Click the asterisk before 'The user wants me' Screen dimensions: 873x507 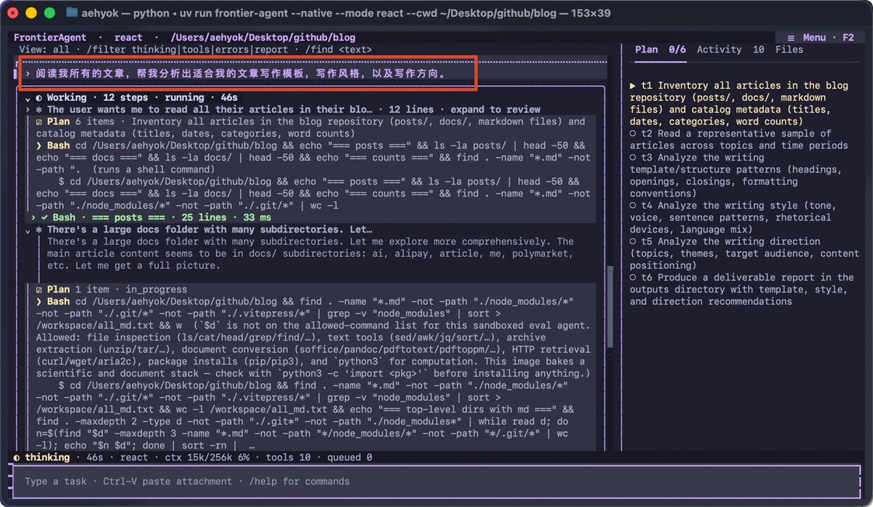coord(39,109)
